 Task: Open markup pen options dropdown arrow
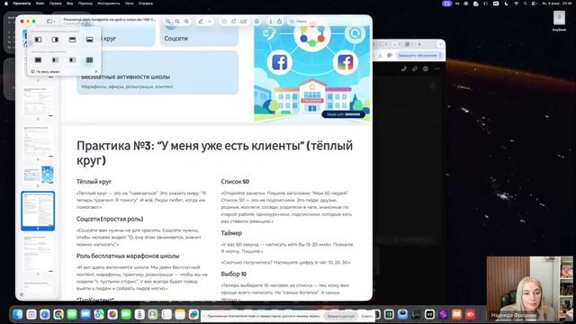210,22
